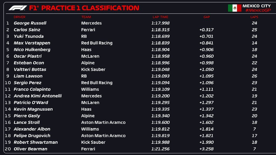
Task: Select the LAP TIME column header
Action: tap(160, 17)
